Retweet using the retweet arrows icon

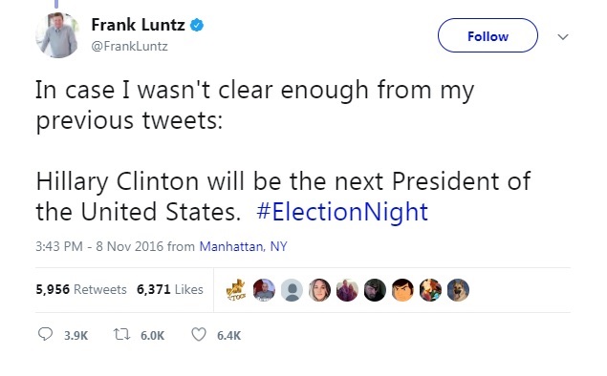pos(121,334)
